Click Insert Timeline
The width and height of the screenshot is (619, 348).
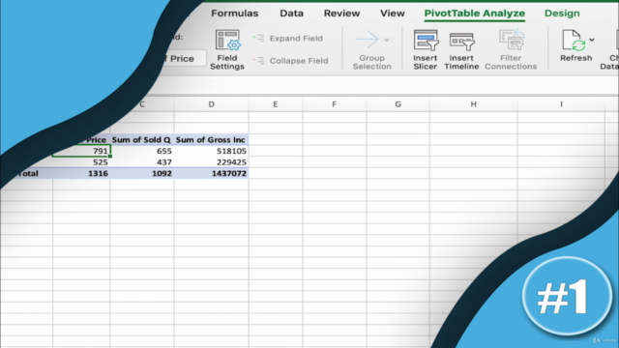click(x=461, y=49)
